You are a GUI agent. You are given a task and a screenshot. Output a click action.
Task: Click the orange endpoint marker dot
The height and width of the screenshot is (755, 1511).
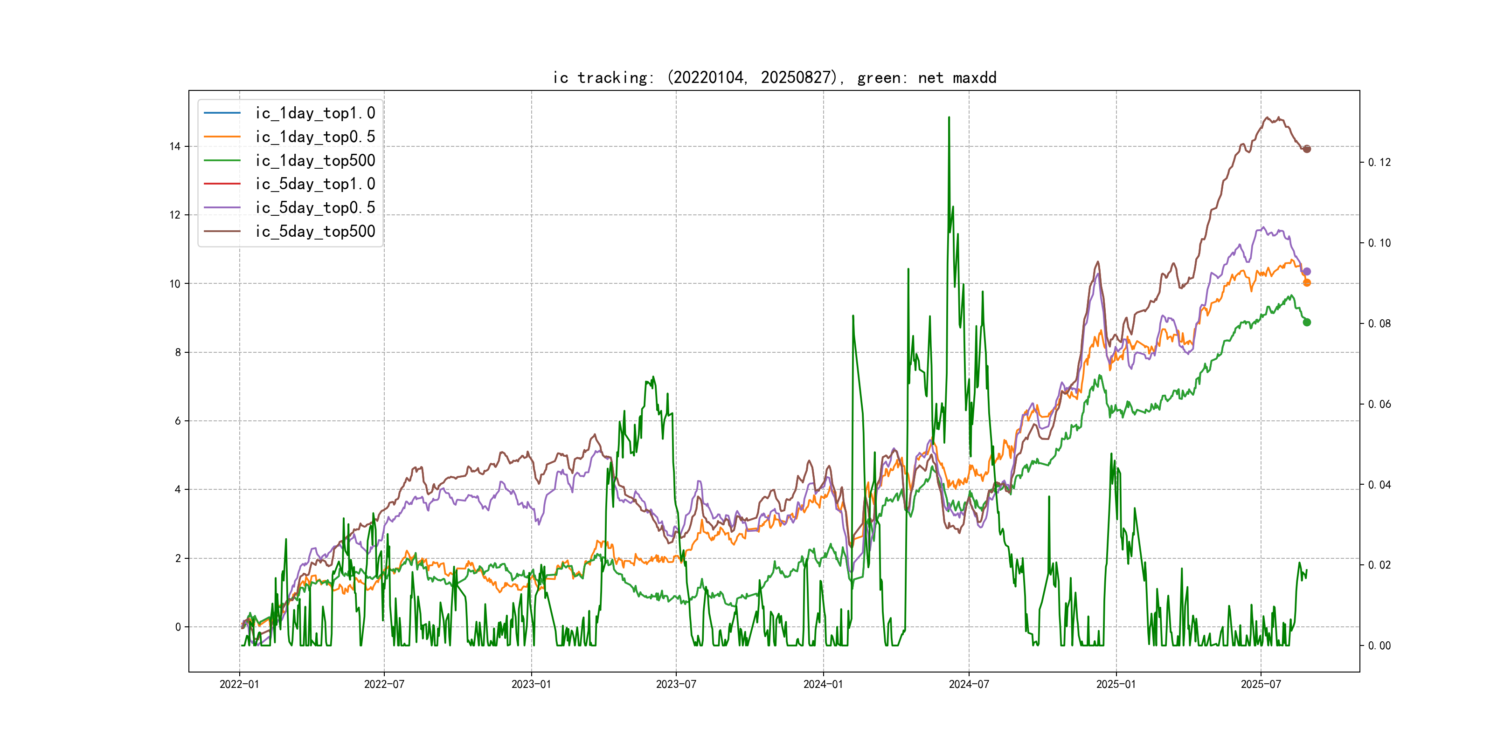pos(1306,282)
